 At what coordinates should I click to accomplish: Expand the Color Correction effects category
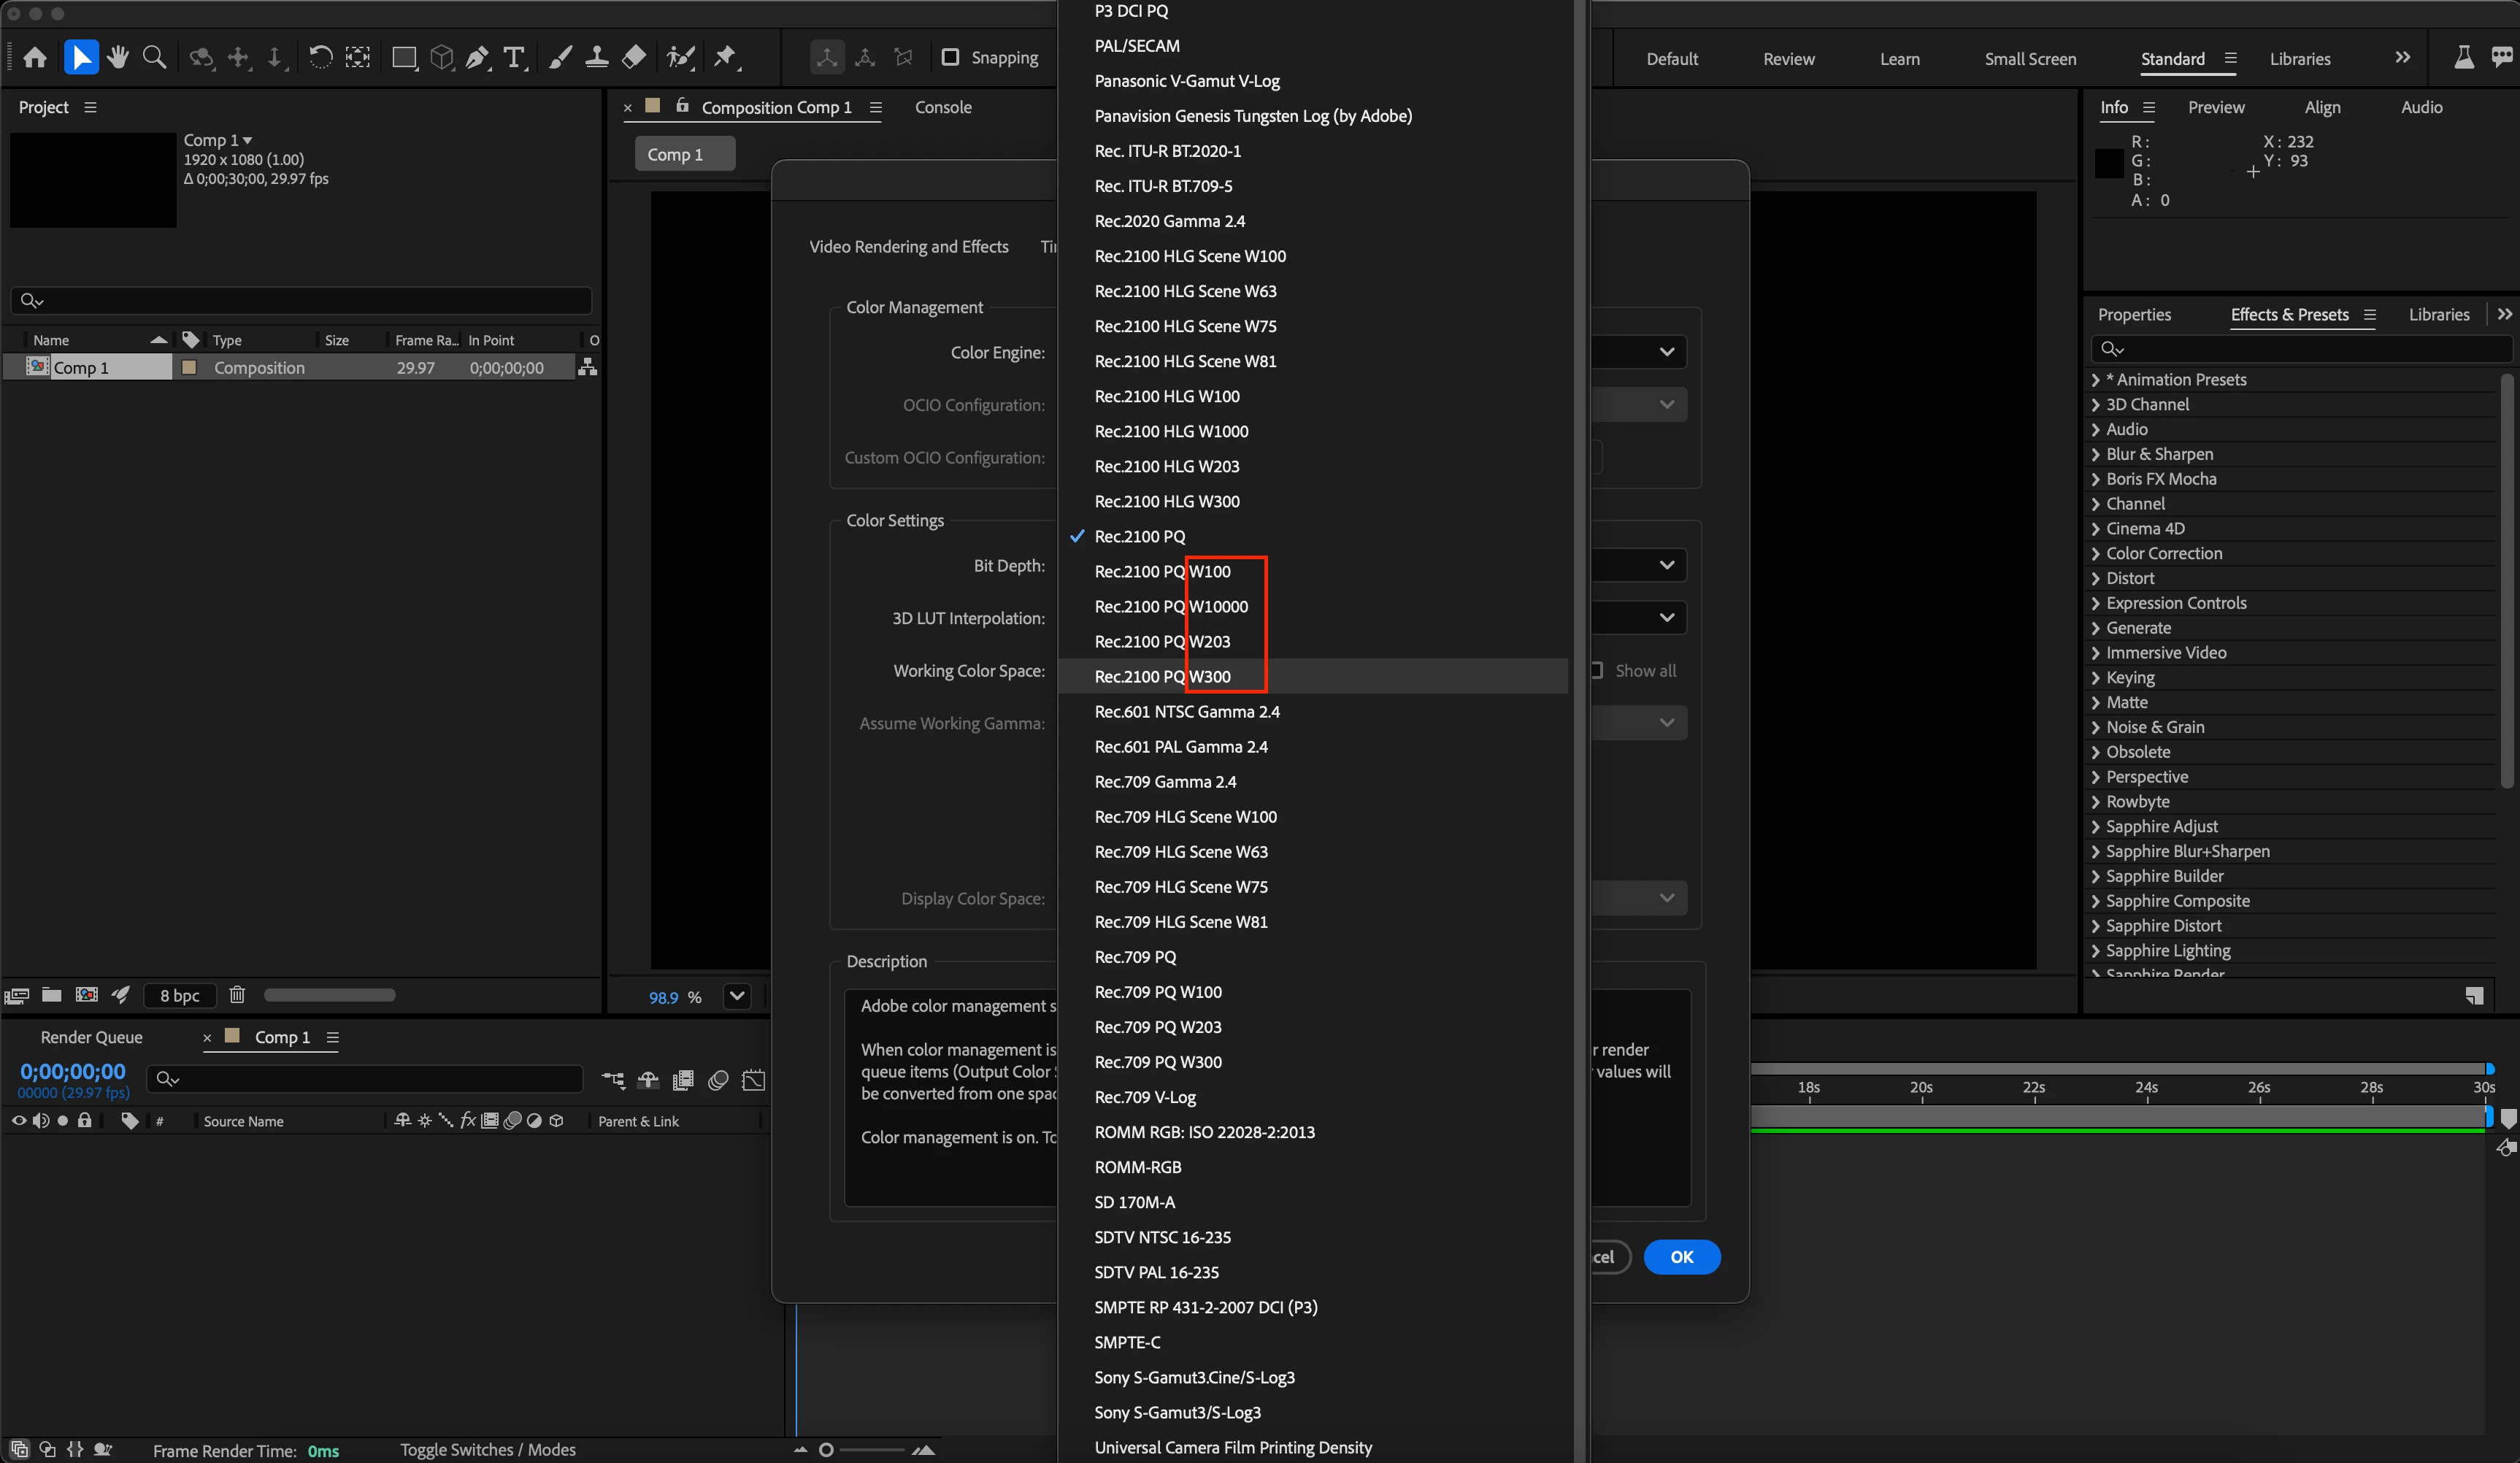point(2095,553)
